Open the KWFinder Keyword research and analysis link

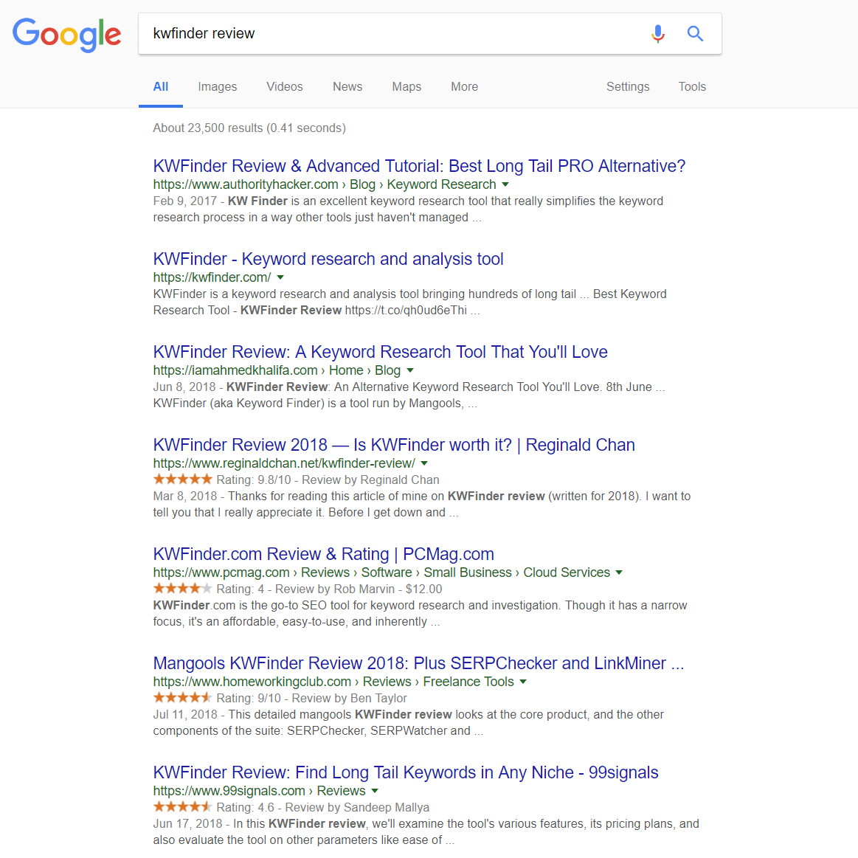pos(328,259)
